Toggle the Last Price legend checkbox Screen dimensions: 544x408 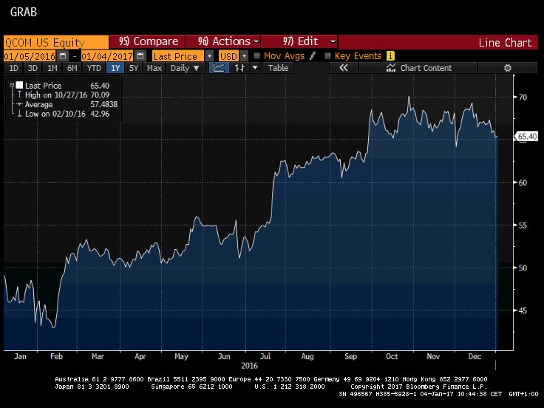[19, 86]
